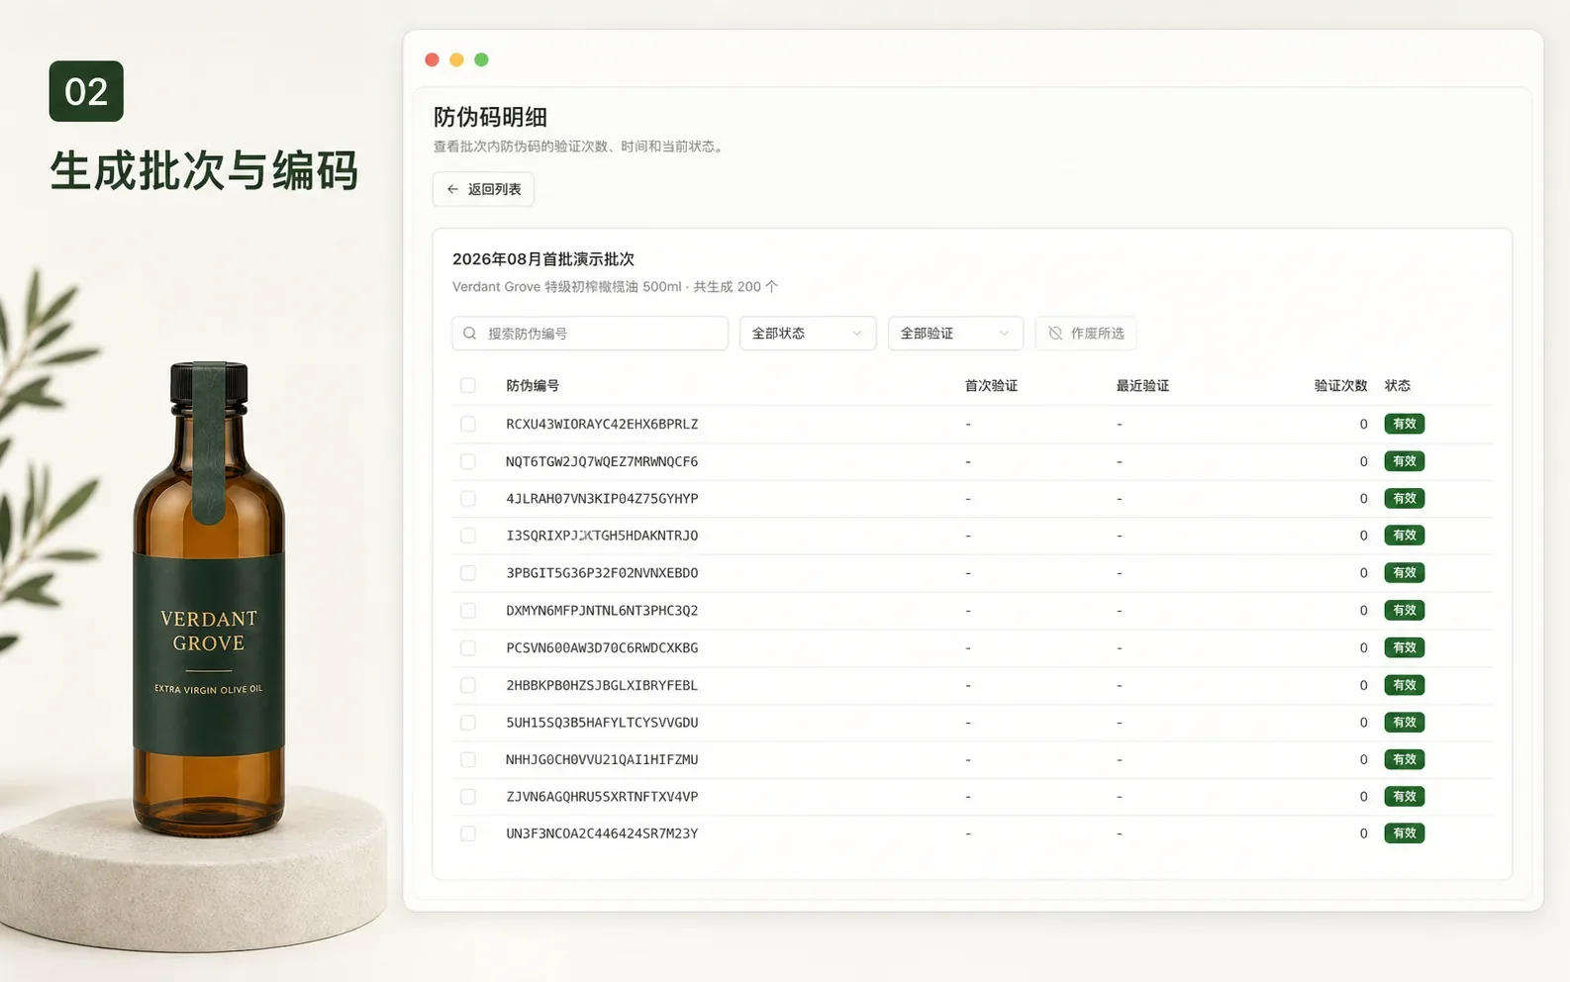Tick the checkbox for code starting 5UH15SQ3
1570x982 pixels.
(468, 723)
